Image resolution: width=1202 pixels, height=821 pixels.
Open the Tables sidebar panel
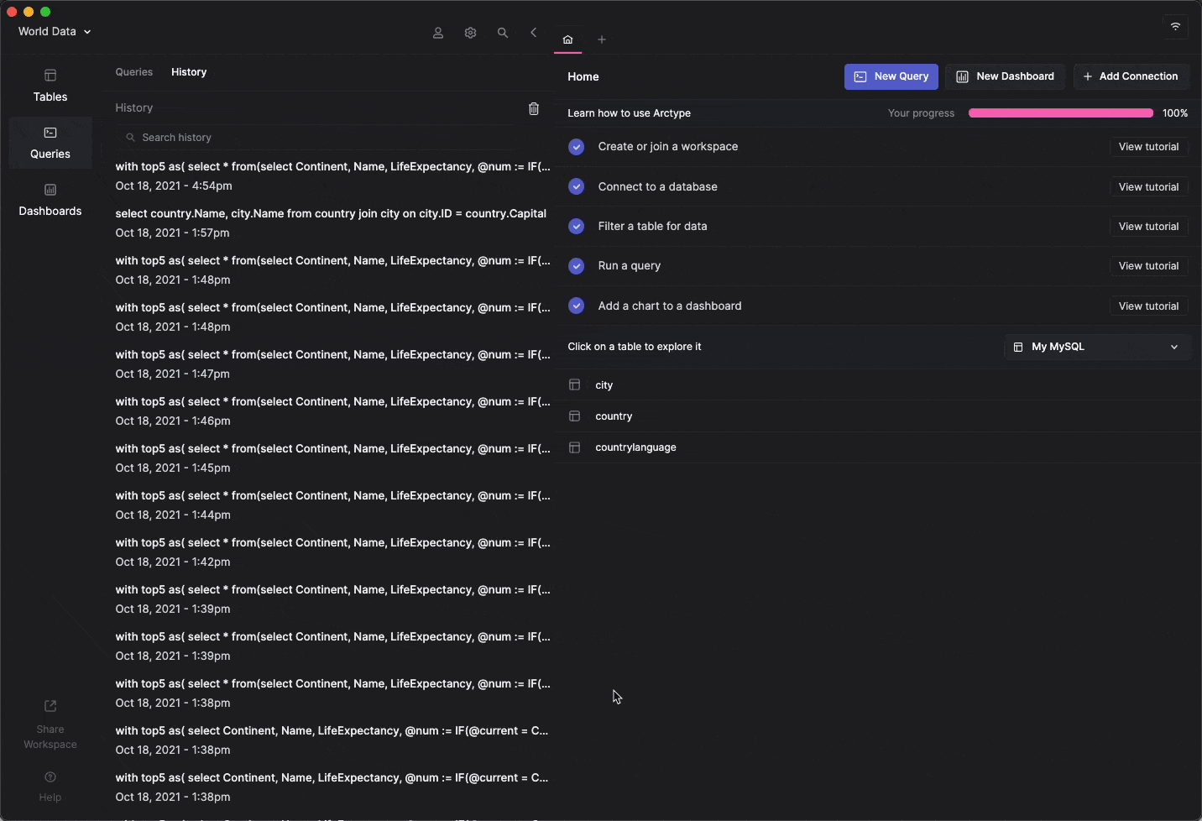click(50, 86)
